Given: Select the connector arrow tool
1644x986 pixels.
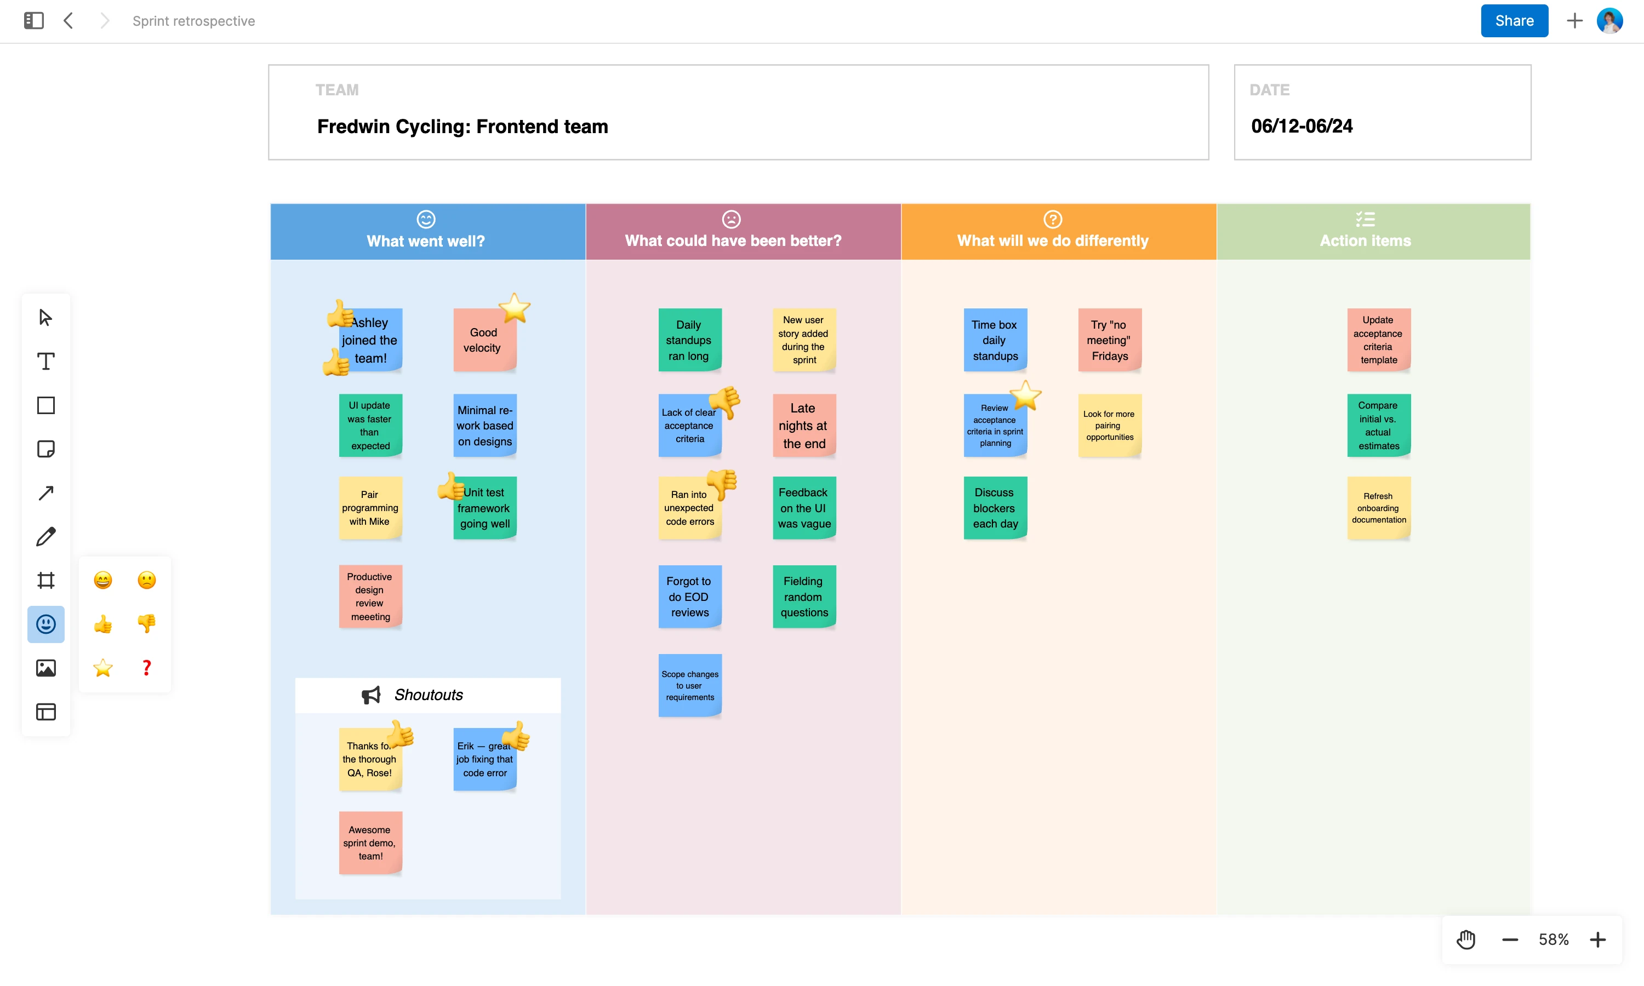Looking at the screenshot, I should coord(45,493).
